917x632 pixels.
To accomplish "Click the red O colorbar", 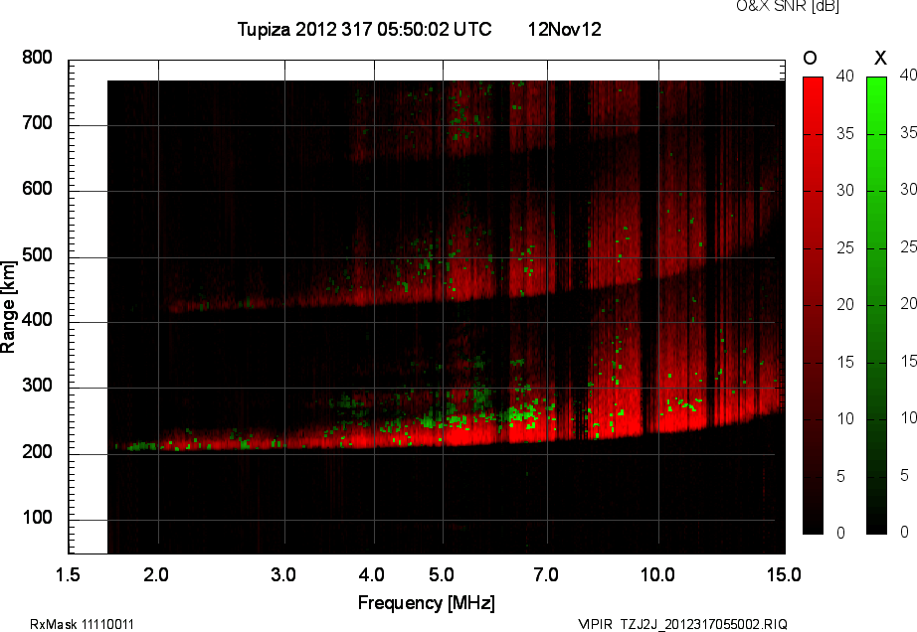I will coord(813,305).
